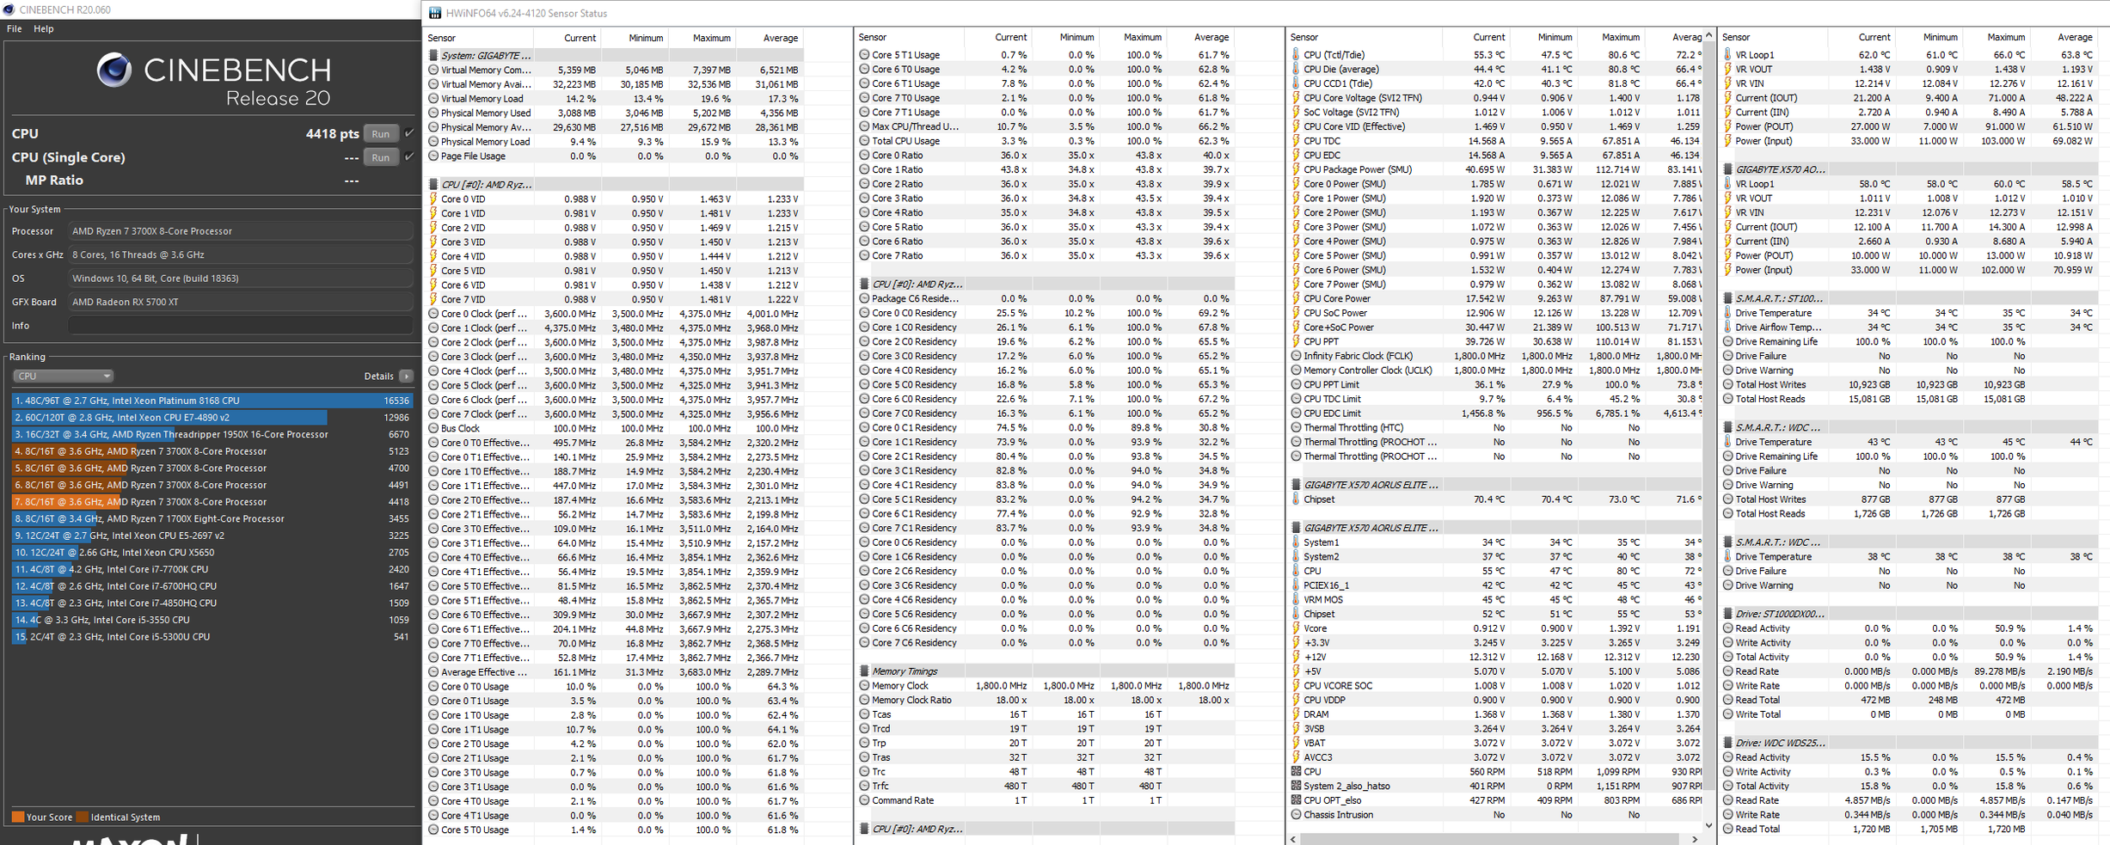The width and height of the screenshot is (2110, 845).
Task: Select ranking entry Intel Core i7-7700K CPU
Action: (x=212, y=569)
